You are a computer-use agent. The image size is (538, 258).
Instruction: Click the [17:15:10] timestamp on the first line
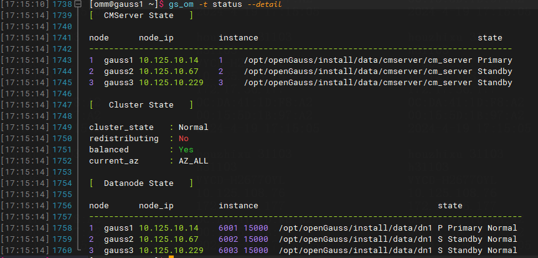25,4
